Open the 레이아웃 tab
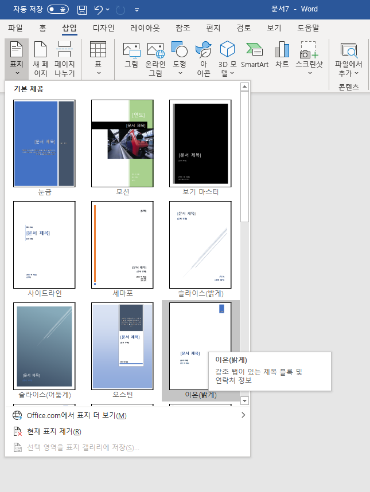The width and height of the screenshot is (370, 492). click(145, 28)
